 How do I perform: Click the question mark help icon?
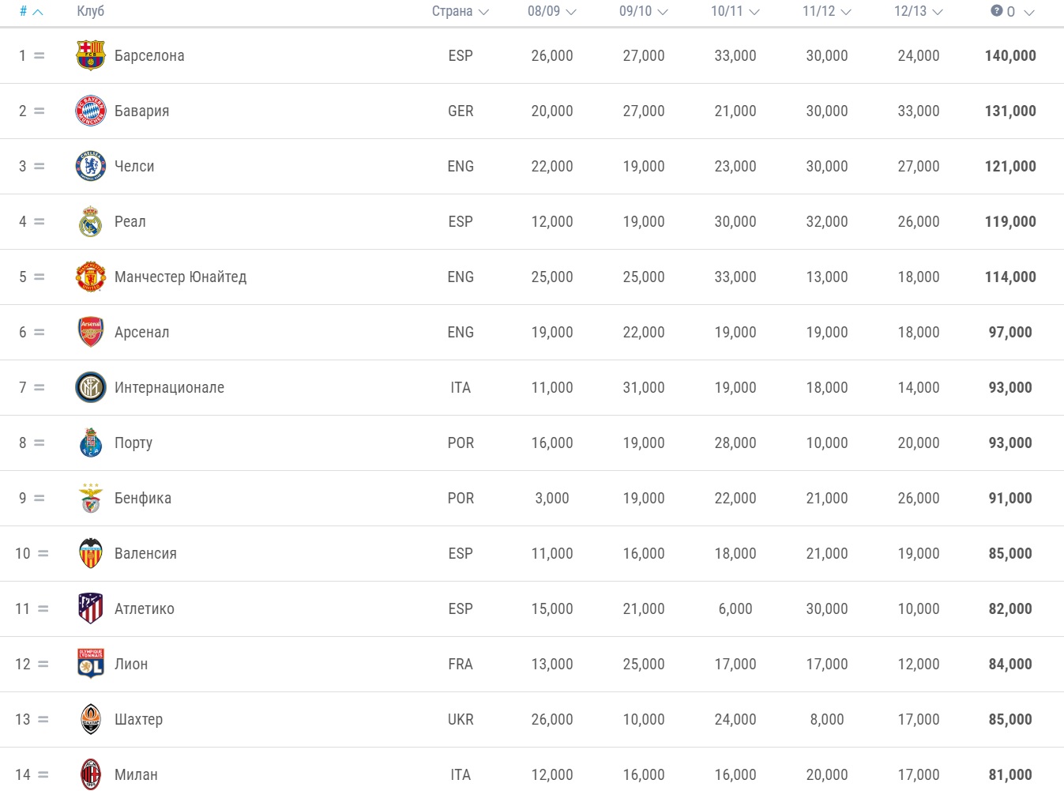coord(997,11)
